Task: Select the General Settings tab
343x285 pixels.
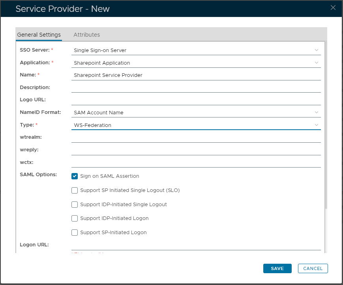Action: click(39, 35)
